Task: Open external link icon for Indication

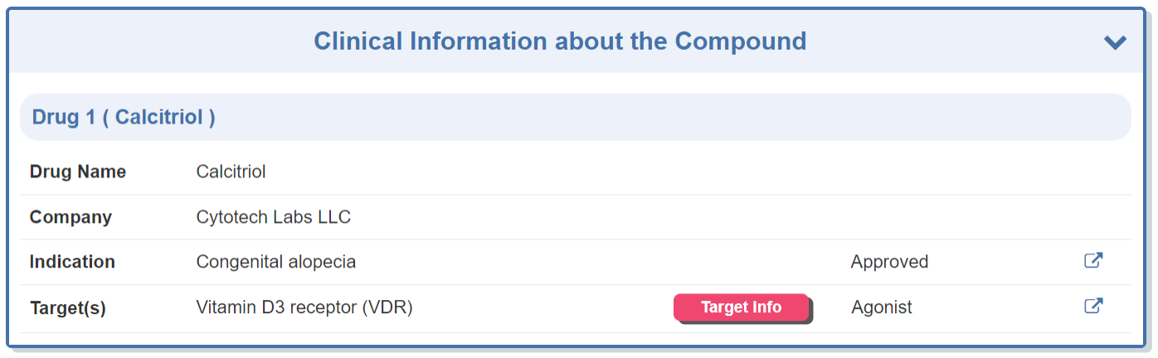Action: [x=1093, y=261]
